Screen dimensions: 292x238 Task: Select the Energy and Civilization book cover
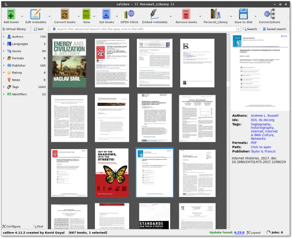coord(69,63)
